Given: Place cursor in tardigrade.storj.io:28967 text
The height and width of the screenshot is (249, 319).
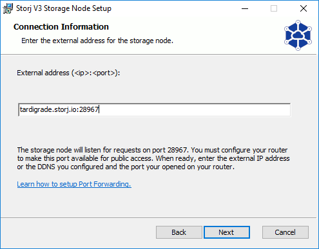Looking at the screenshot, I should (59, 110).
